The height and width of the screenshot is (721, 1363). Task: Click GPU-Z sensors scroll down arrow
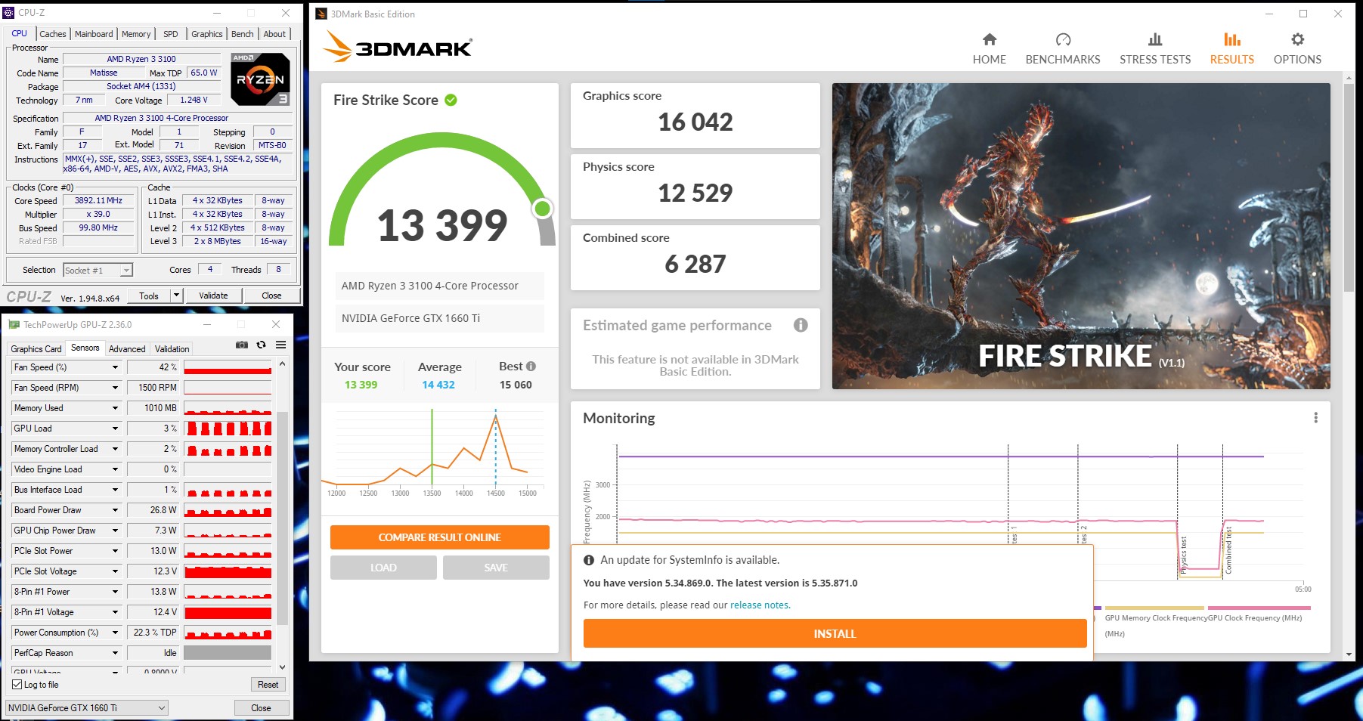click(x=282, y=667)
